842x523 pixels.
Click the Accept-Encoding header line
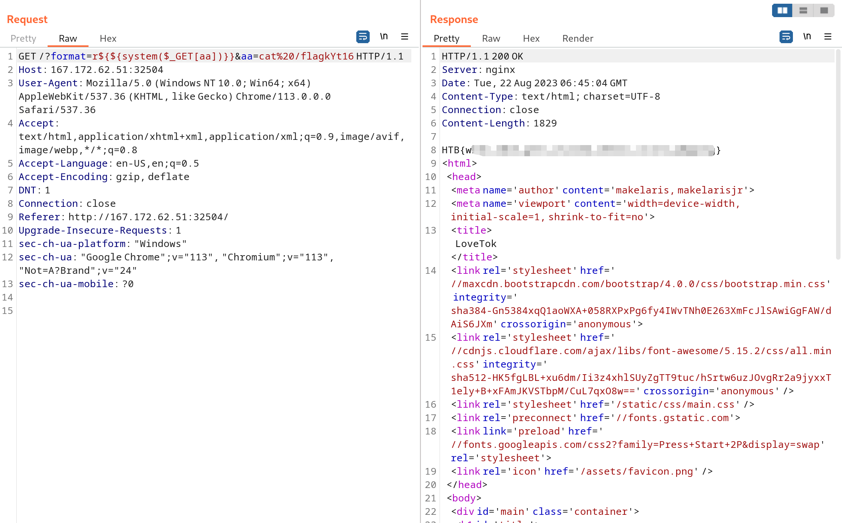[x=104, y=177]
